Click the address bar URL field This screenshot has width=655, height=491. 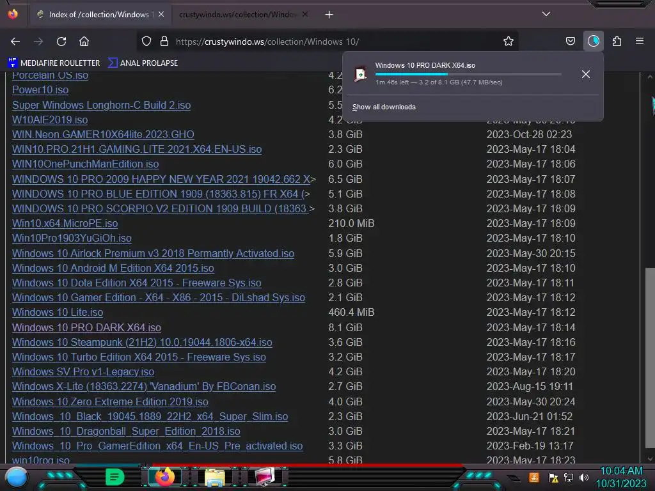328,42
